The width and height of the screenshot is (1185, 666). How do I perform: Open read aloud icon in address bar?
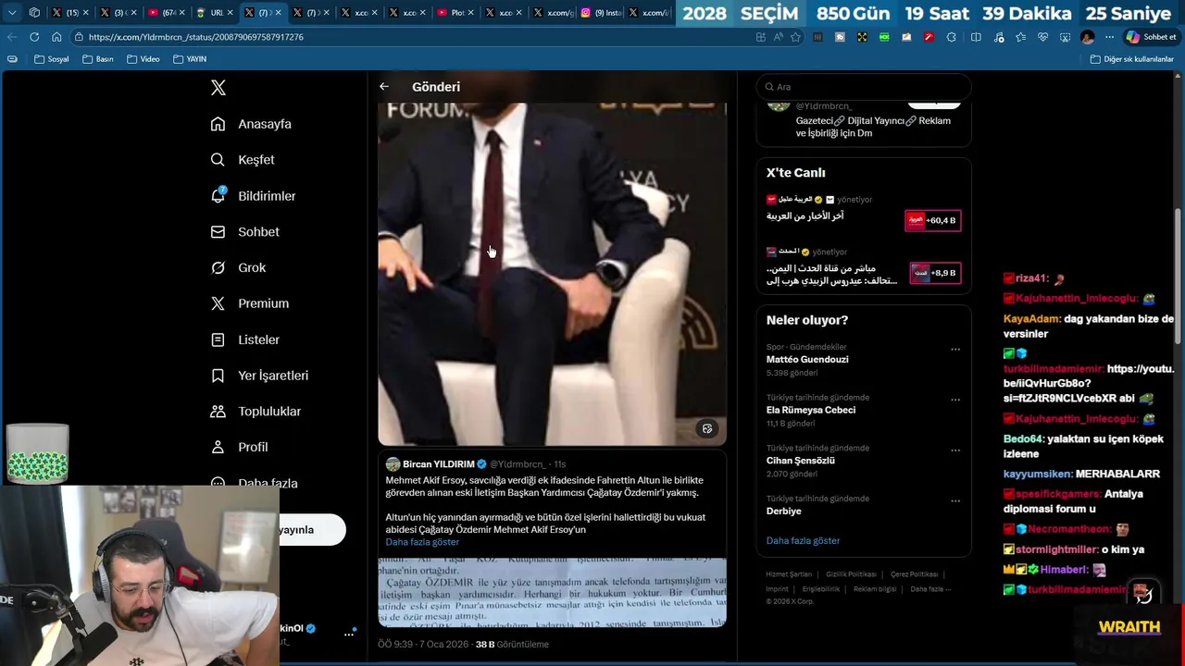(778, 37)
